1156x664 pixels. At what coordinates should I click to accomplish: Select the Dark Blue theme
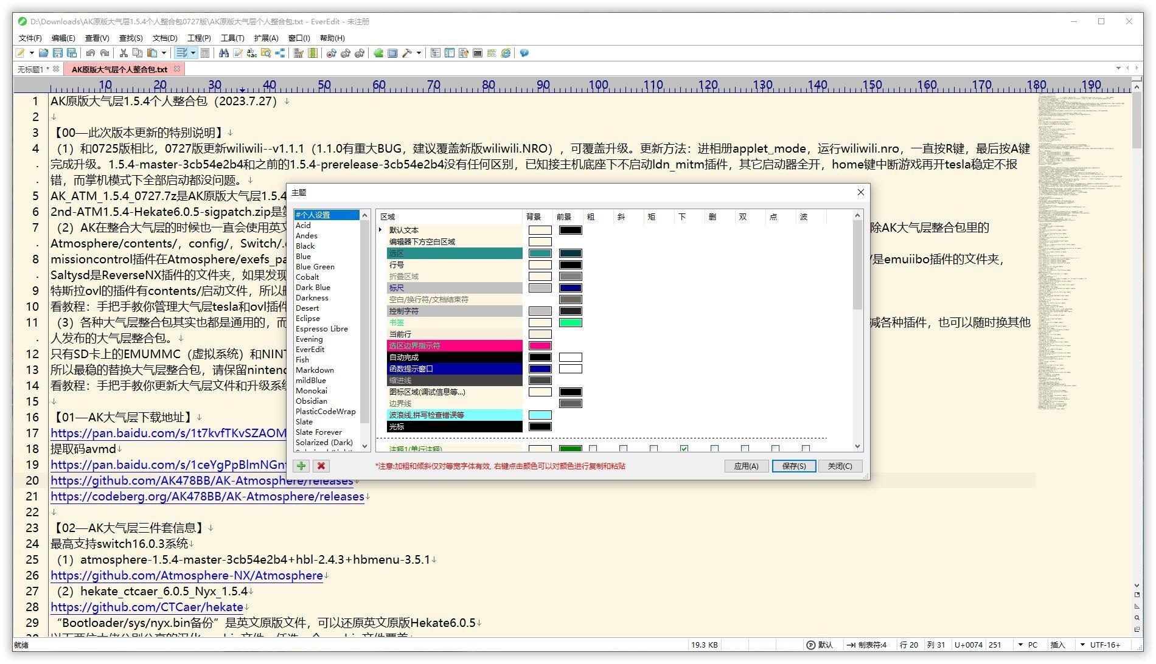[x=313, y=287]
